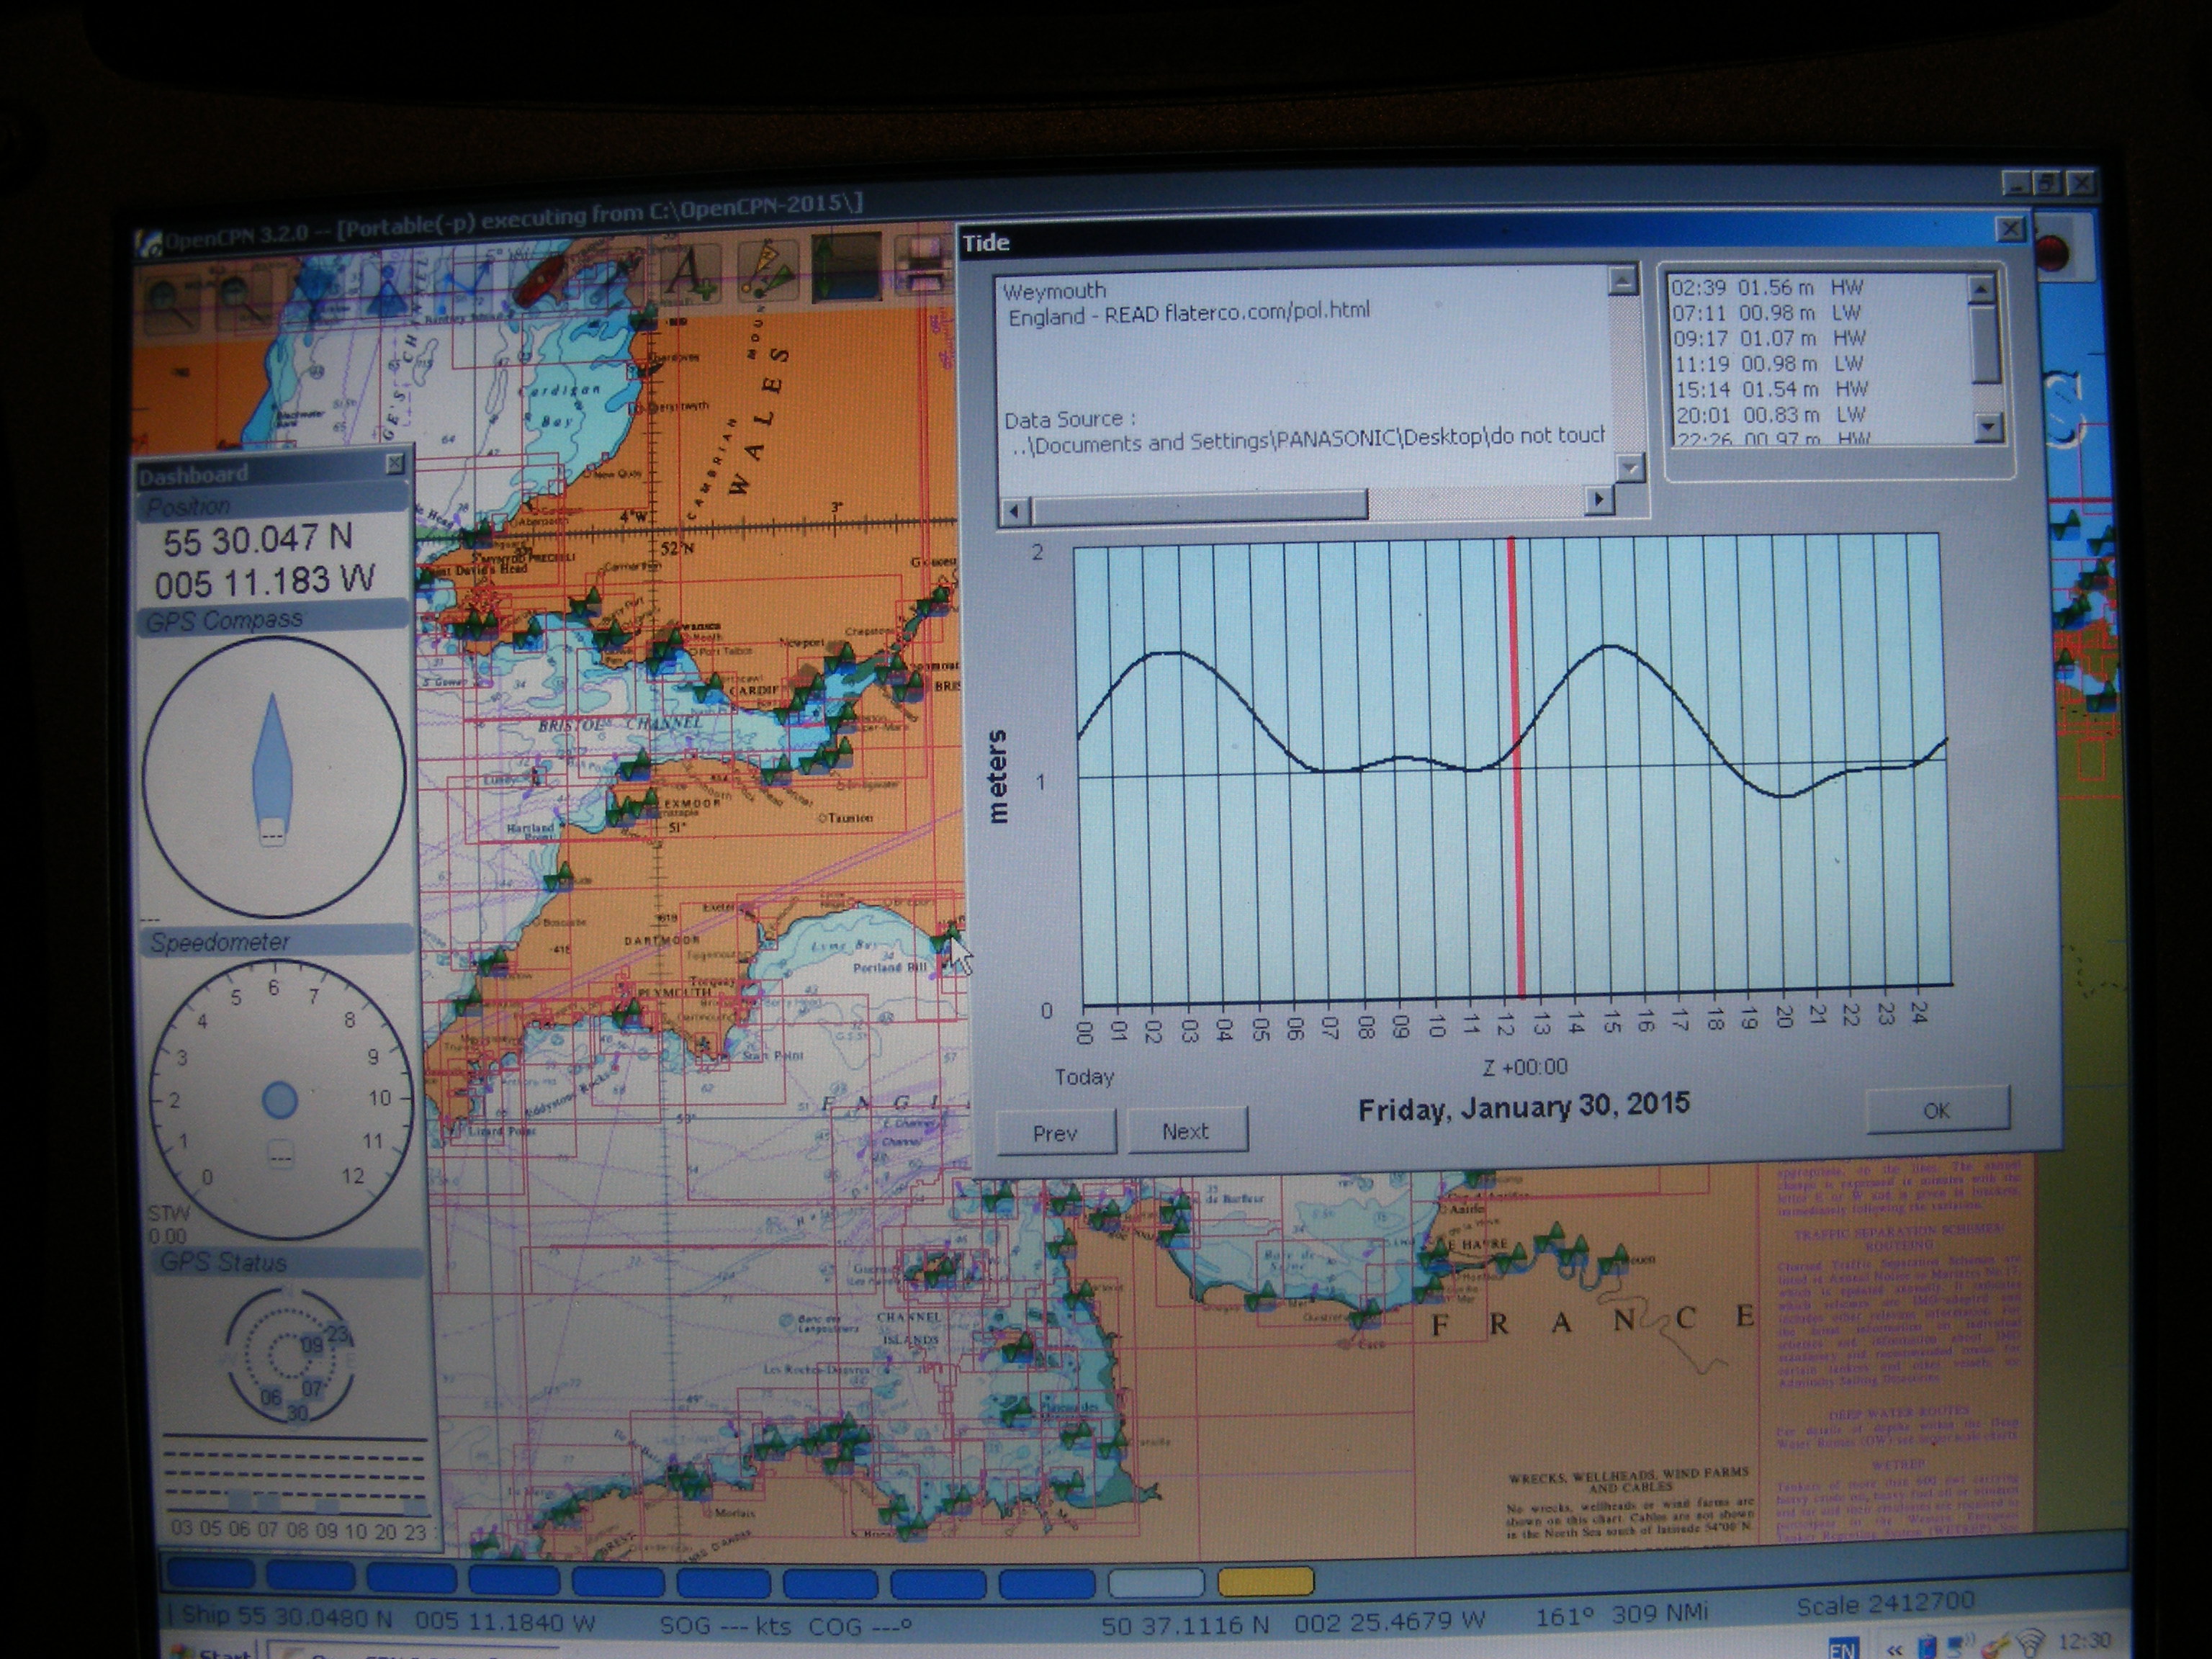Click station info vertical scrollbar up arrow
This screenshot has width=2212, height=1659.
point(1622,280)
